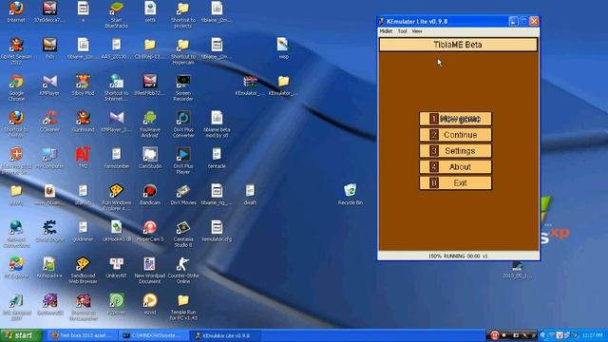Click the taskbar clock showing 12:27 PM

click(x=592, y=335)
